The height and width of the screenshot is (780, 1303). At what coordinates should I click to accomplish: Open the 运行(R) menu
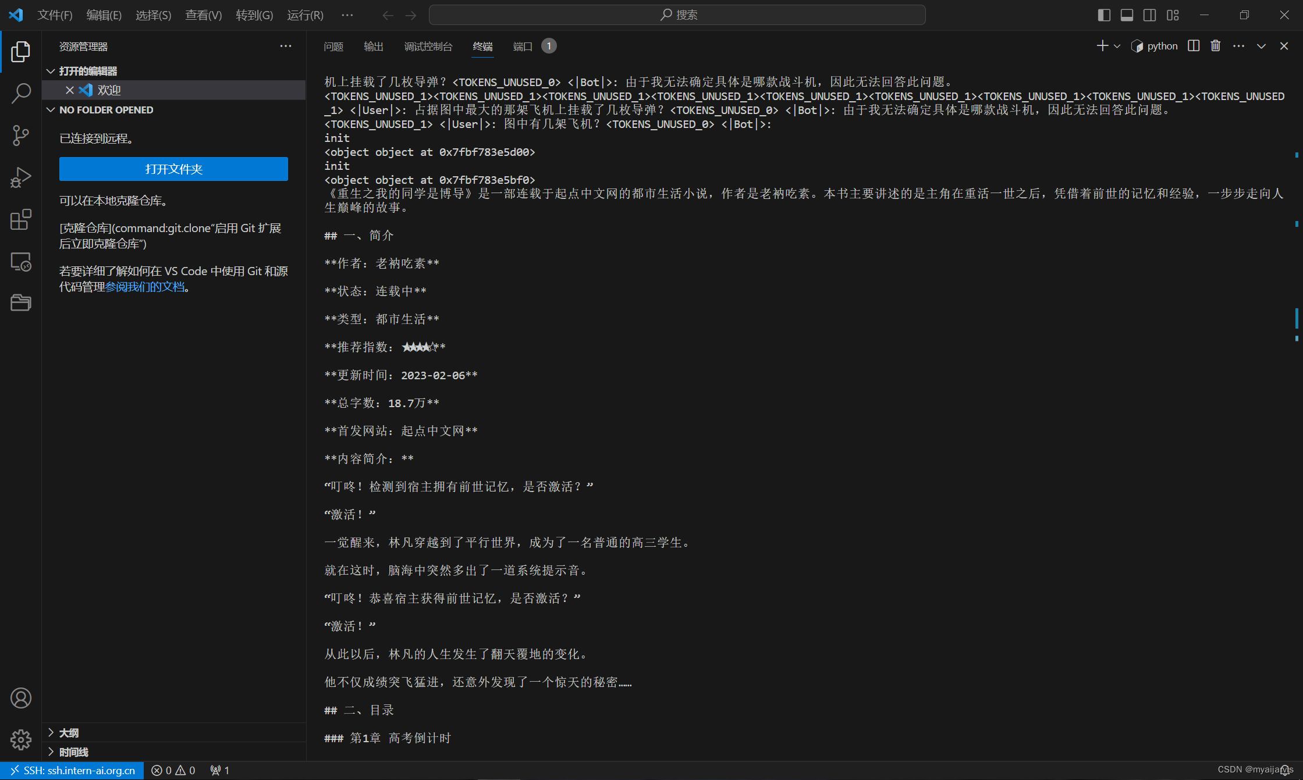(305, 15)
